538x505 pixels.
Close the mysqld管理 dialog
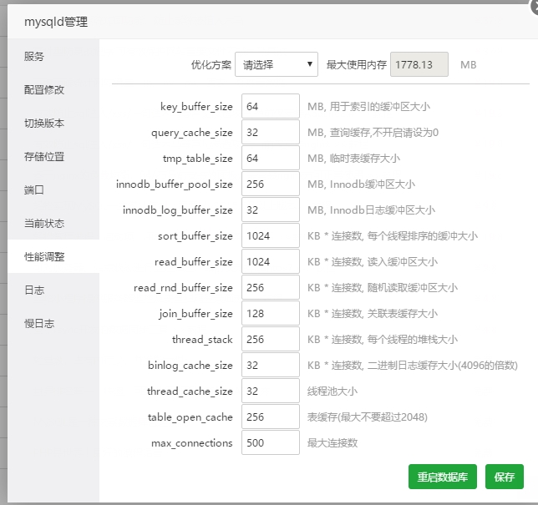(535, 7)
